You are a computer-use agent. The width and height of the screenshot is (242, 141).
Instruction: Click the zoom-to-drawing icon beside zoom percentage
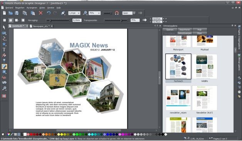85,13
